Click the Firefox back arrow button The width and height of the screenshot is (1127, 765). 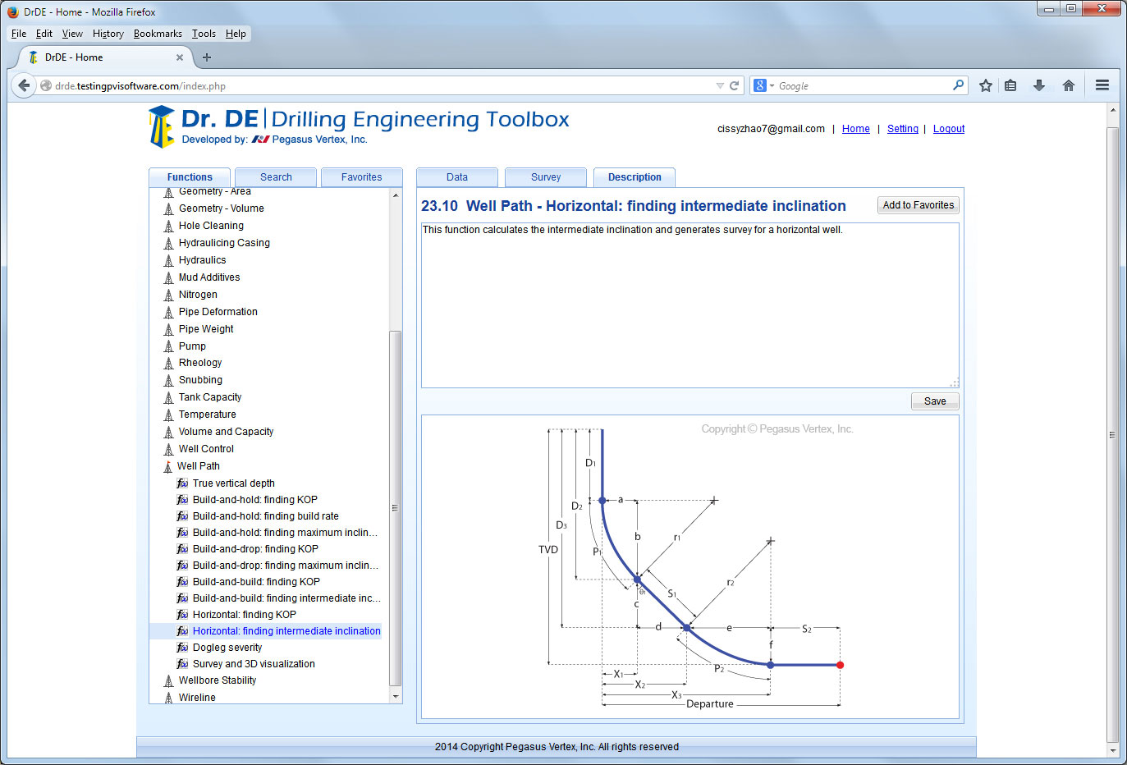(x=24, y=85)
